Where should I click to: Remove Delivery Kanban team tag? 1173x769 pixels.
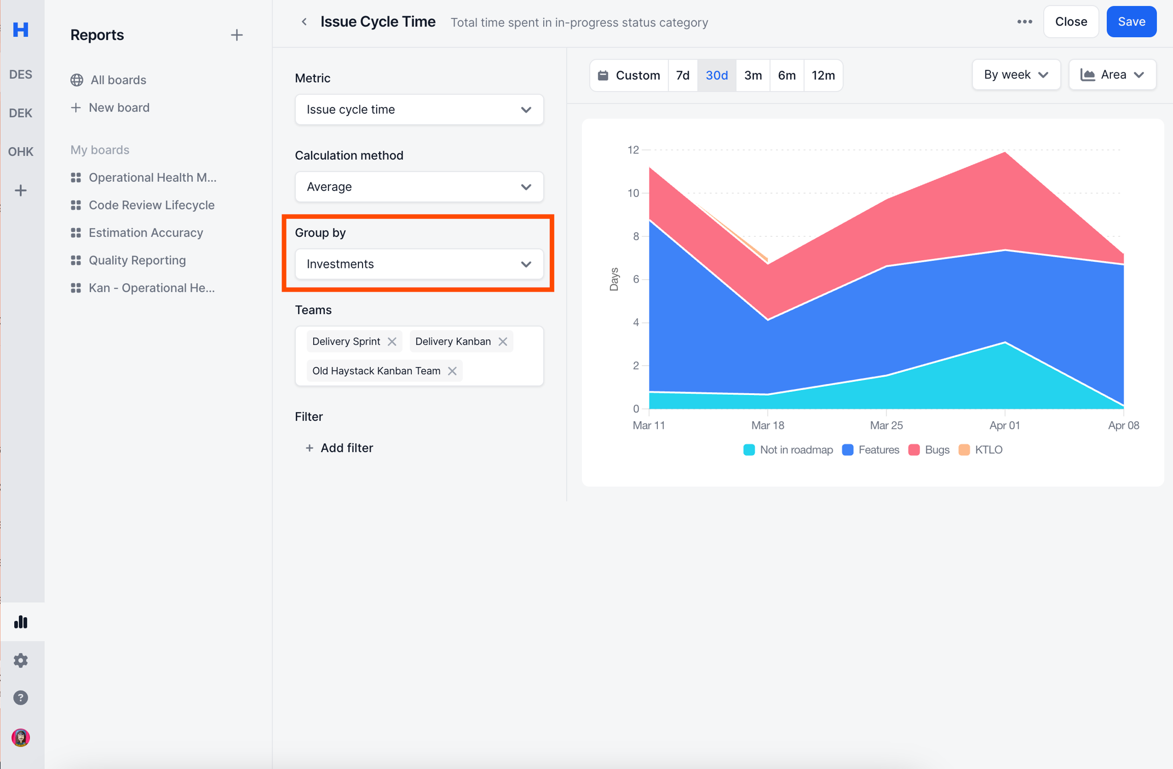(x=503, y=342)
